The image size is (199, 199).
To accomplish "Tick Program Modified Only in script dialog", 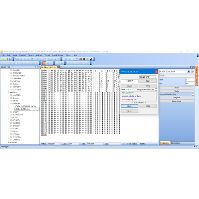I will pyautogui.click(x=156, y=90).
